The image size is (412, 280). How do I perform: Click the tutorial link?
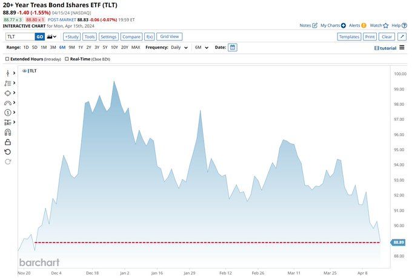click(x=388, y=48)
